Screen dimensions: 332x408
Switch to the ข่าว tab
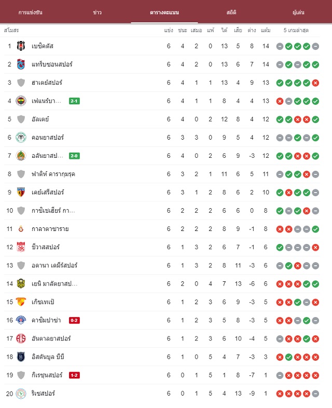(97, 12)
